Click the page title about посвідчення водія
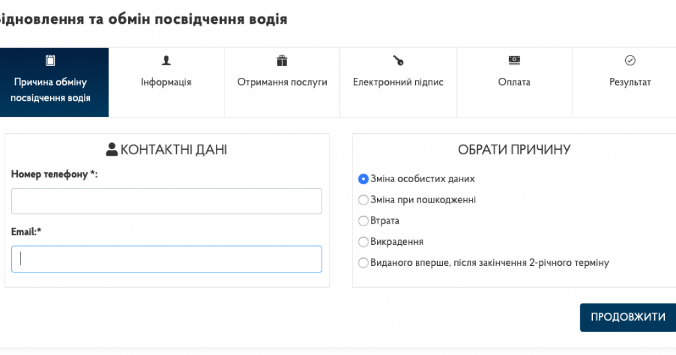Screen dimensions: 676x355 pyautogui.click(x=143, y=19)
